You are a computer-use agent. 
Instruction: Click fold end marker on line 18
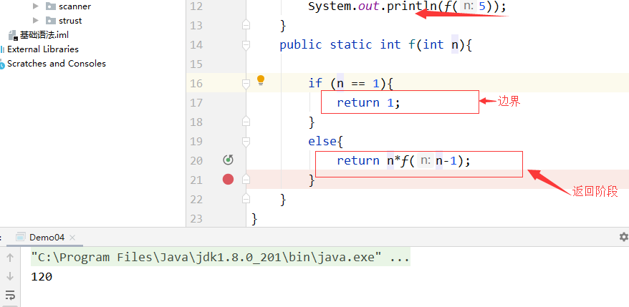point(246,122)
